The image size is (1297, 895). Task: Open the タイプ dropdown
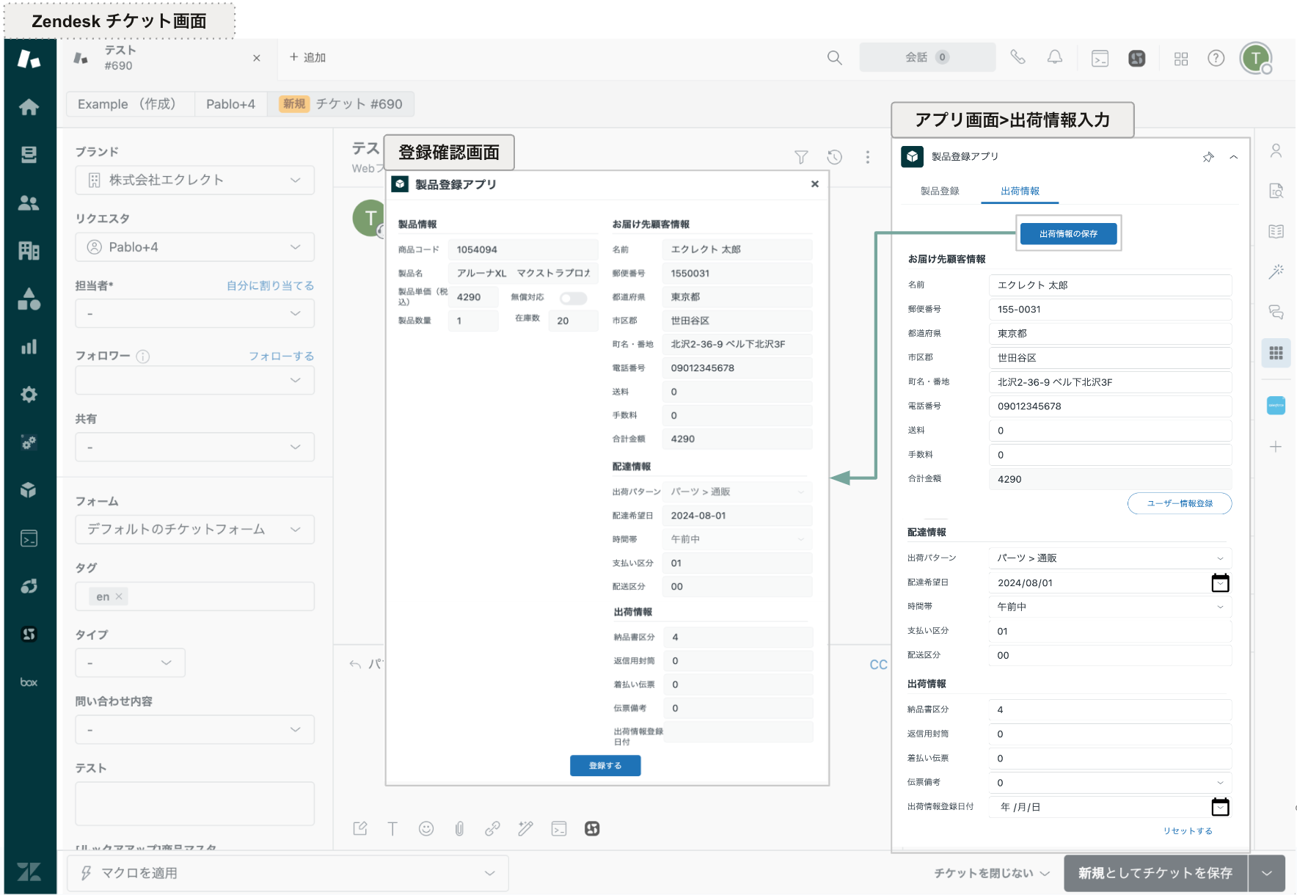coord(130,662)
